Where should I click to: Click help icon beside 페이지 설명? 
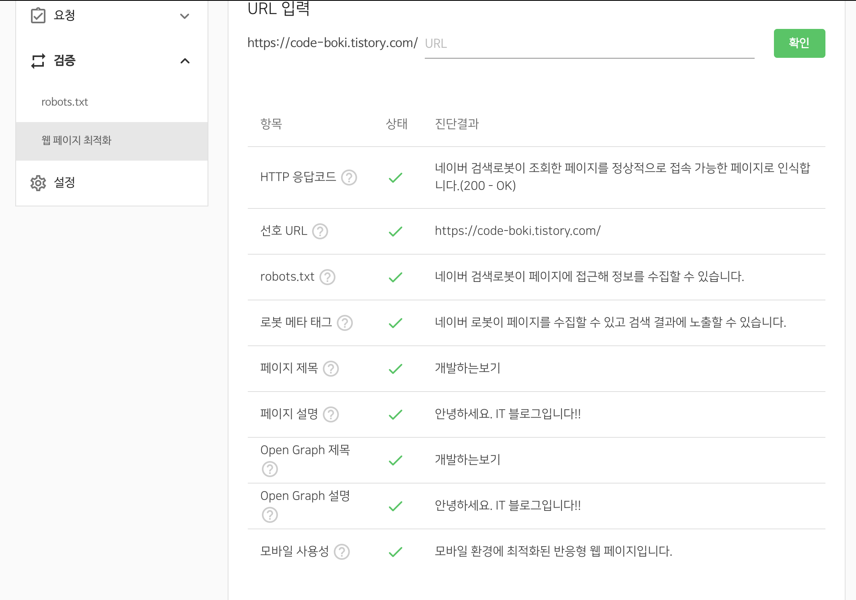(x=331, y=414)
